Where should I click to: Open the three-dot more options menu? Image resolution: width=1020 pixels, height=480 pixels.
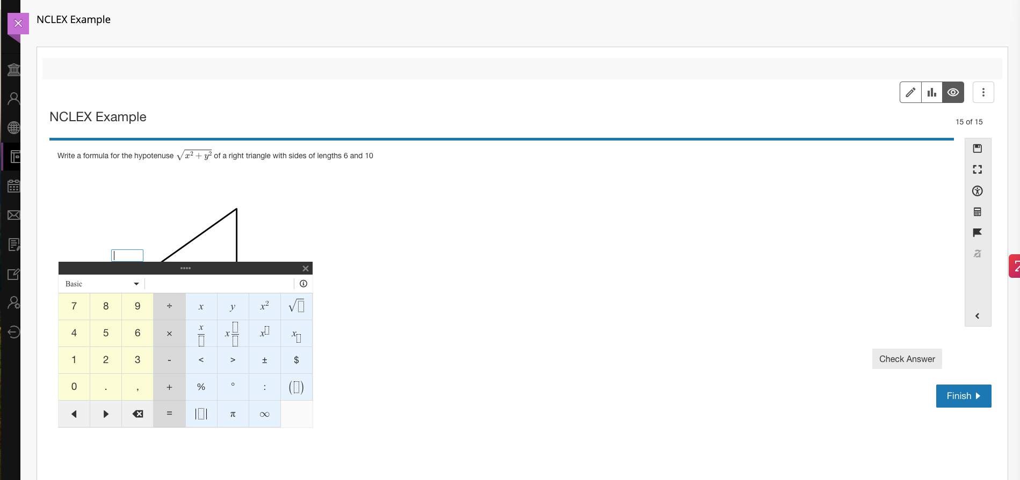click(x=983, y=92)
